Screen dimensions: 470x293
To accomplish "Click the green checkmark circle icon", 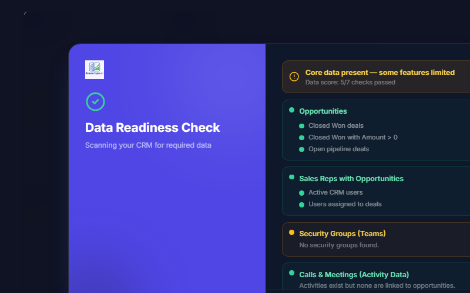I will pyautogui.click(x=95, y=101).
